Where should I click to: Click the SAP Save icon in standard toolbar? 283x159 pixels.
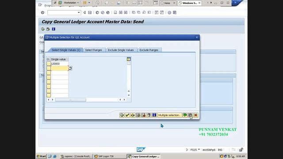coord(90,12)
